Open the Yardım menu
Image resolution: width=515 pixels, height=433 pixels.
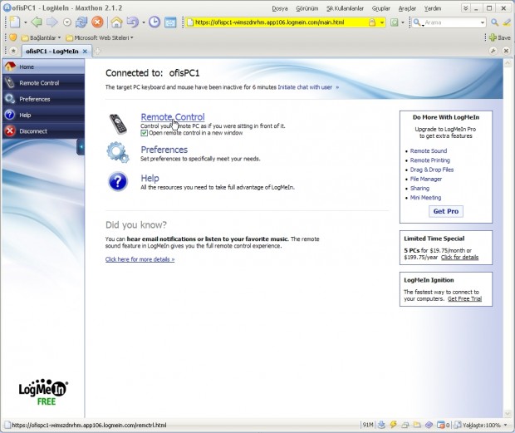[x=432, y=8]
